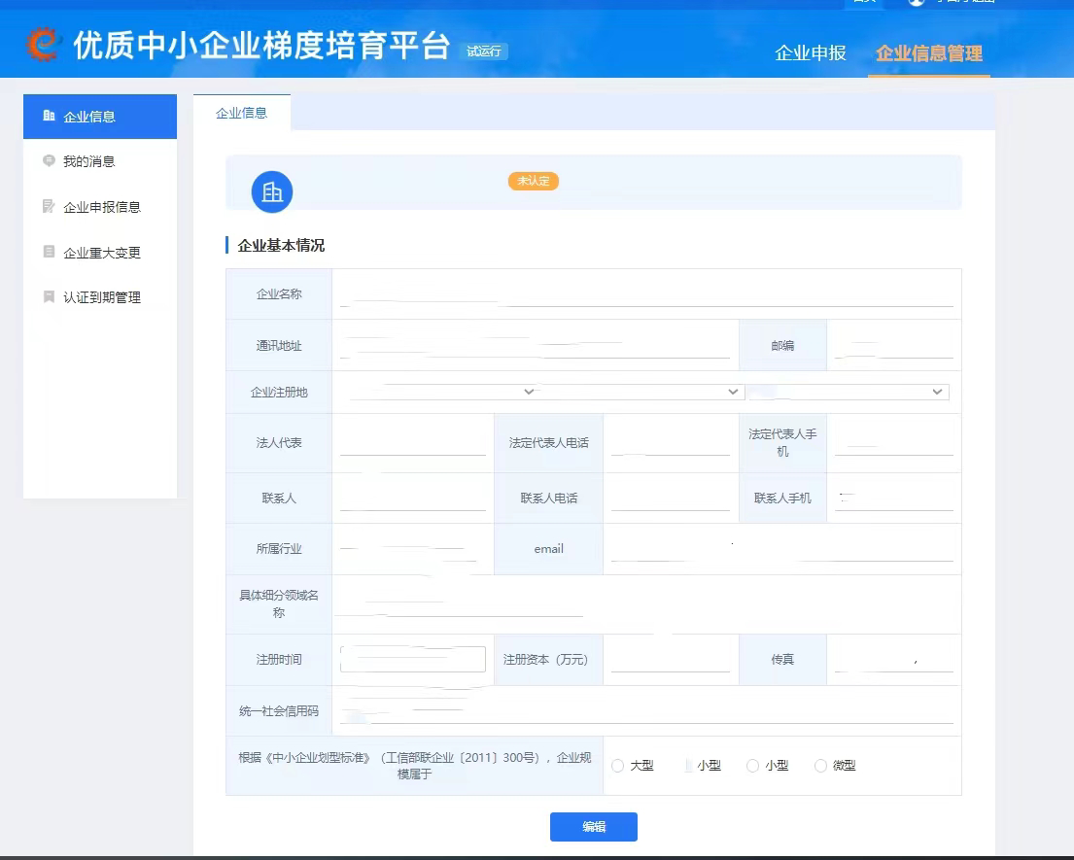The image size is (1074, 860).
Task: Switch to 企业申报 in the top navigation
Action: (x=811, y=53)
